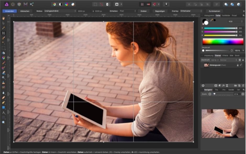Choose the Text tool
Viewport: 246px width, 154px height.
(x=3, y=113)
